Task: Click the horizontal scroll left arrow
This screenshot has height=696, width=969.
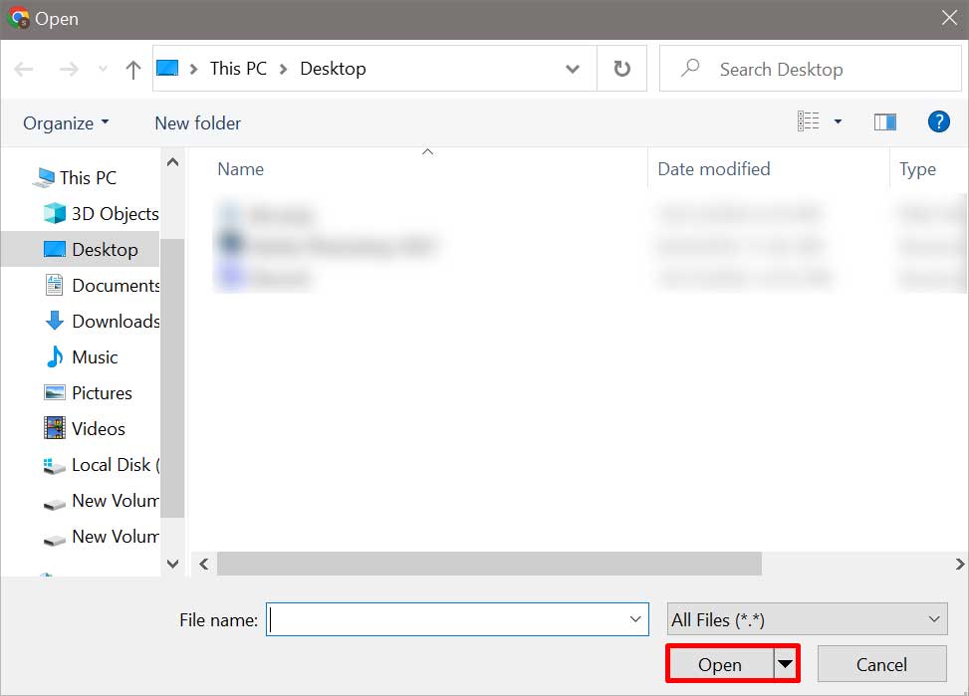Action: pyautogui.click(x=203, y=564)
